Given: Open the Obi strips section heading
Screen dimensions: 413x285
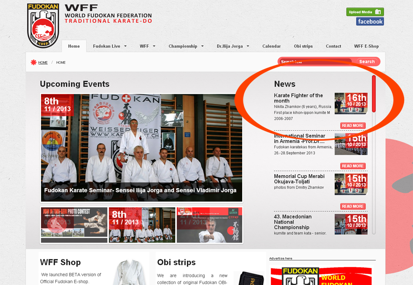Looking at the screenshot, I should [176, 262].
